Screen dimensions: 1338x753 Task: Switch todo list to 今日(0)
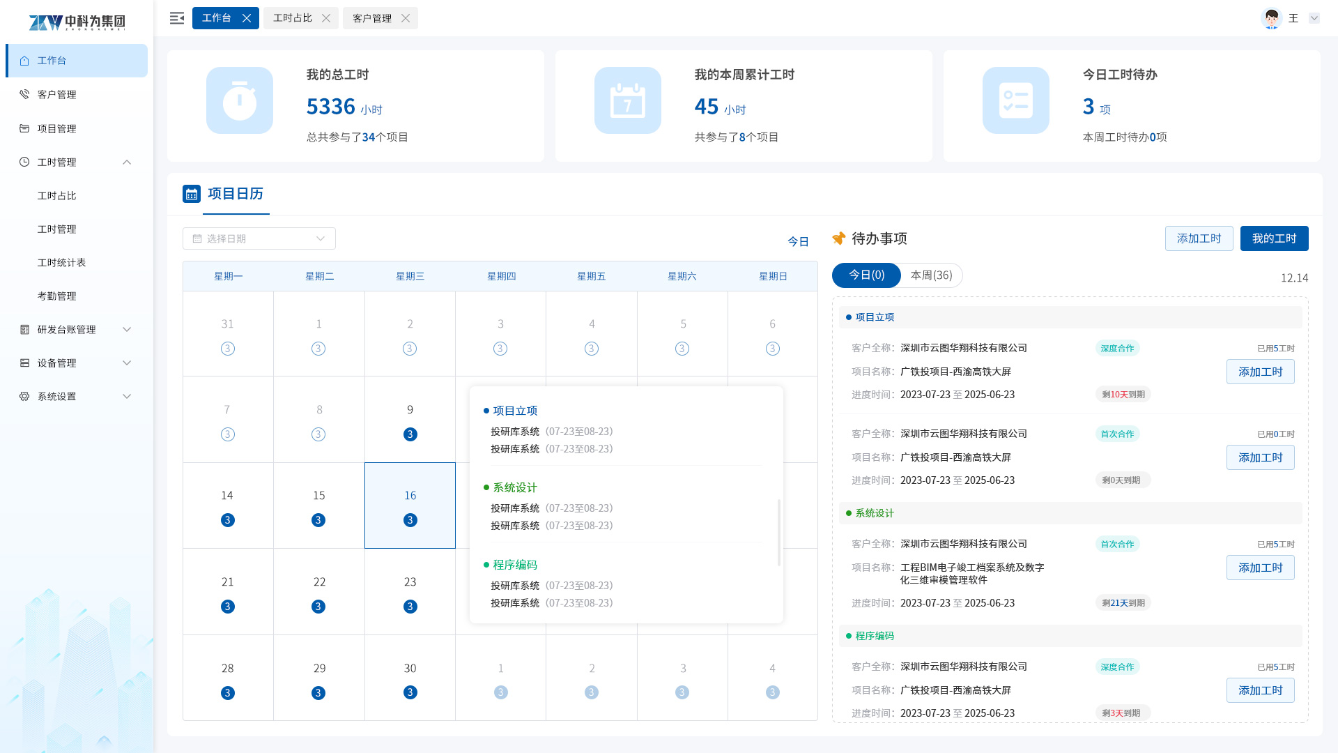(866, 275)
